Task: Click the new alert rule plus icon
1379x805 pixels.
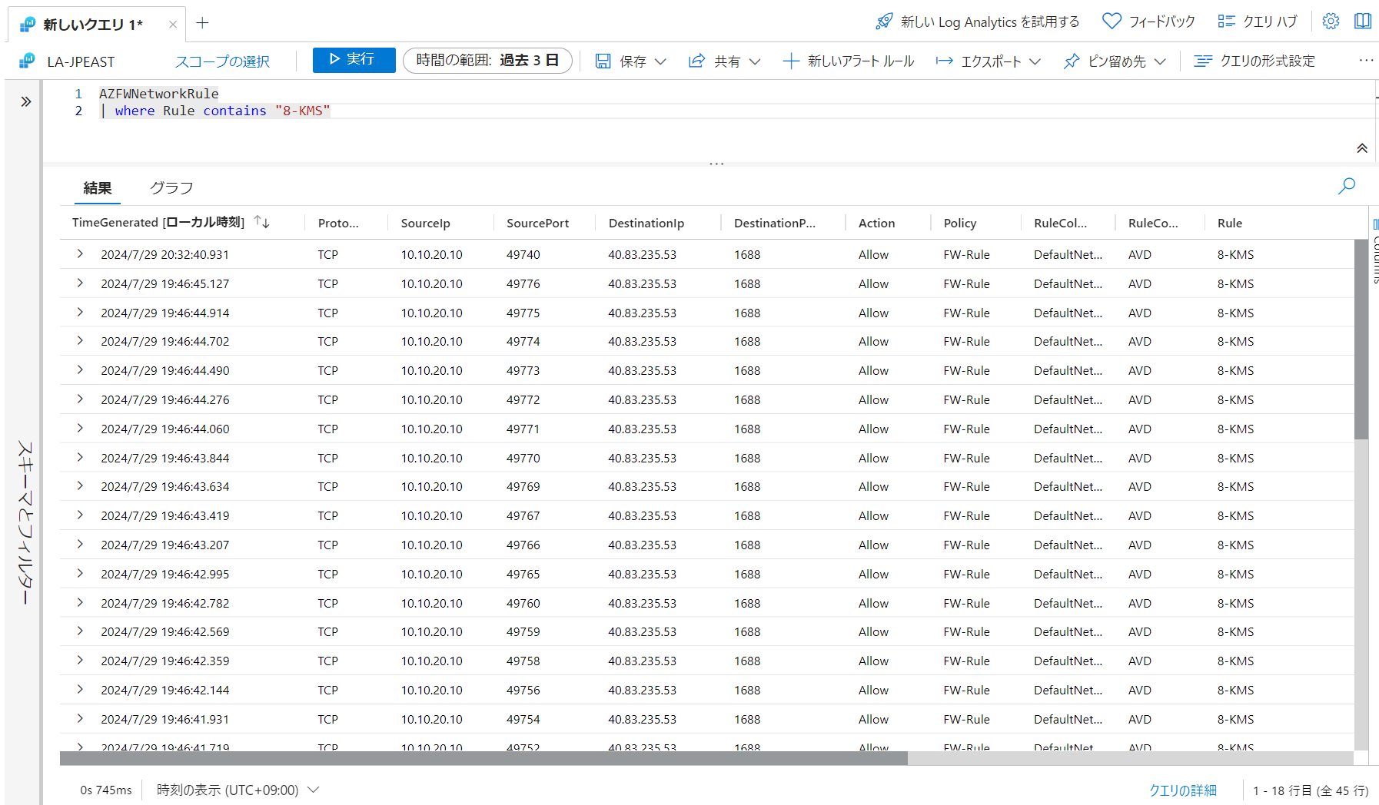Action: click(x=791, y=61)
